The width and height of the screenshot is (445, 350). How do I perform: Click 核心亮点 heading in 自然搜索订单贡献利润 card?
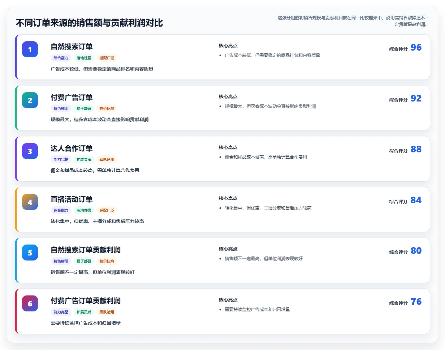[228, 249]
